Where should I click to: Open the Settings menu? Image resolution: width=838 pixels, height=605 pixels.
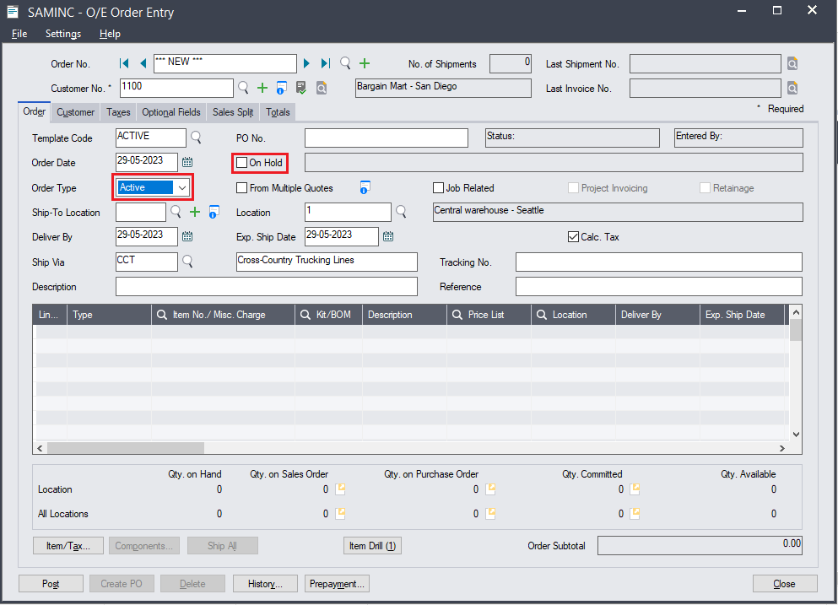click(x=63, y=34)
